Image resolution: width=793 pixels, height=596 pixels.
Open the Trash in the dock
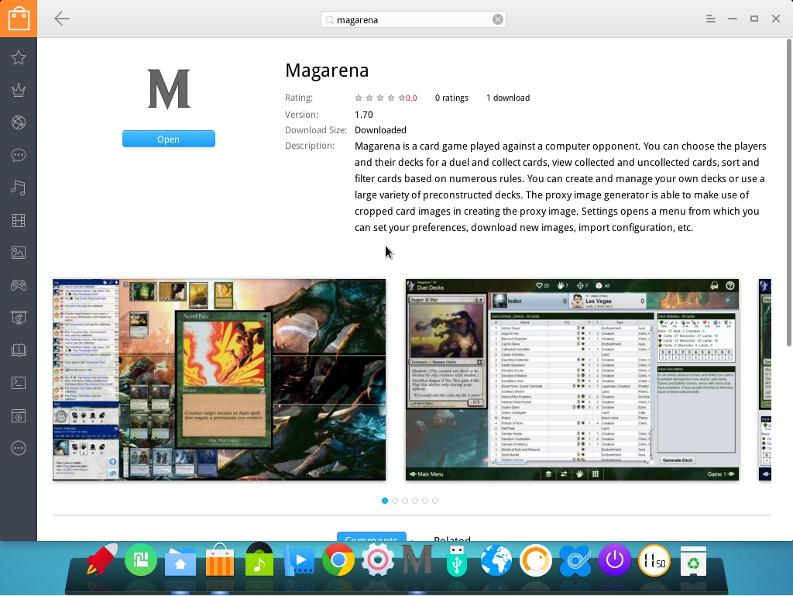click(693, 560)
